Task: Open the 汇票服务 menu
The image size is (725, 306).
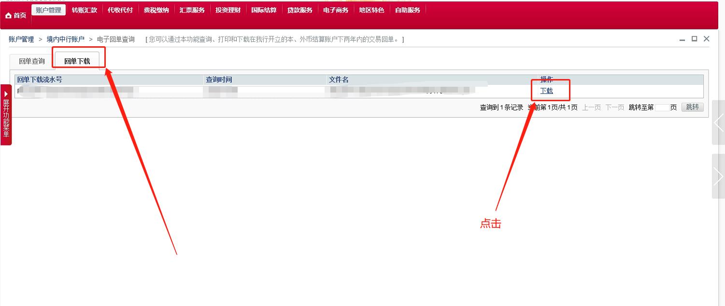Action: 192,9
